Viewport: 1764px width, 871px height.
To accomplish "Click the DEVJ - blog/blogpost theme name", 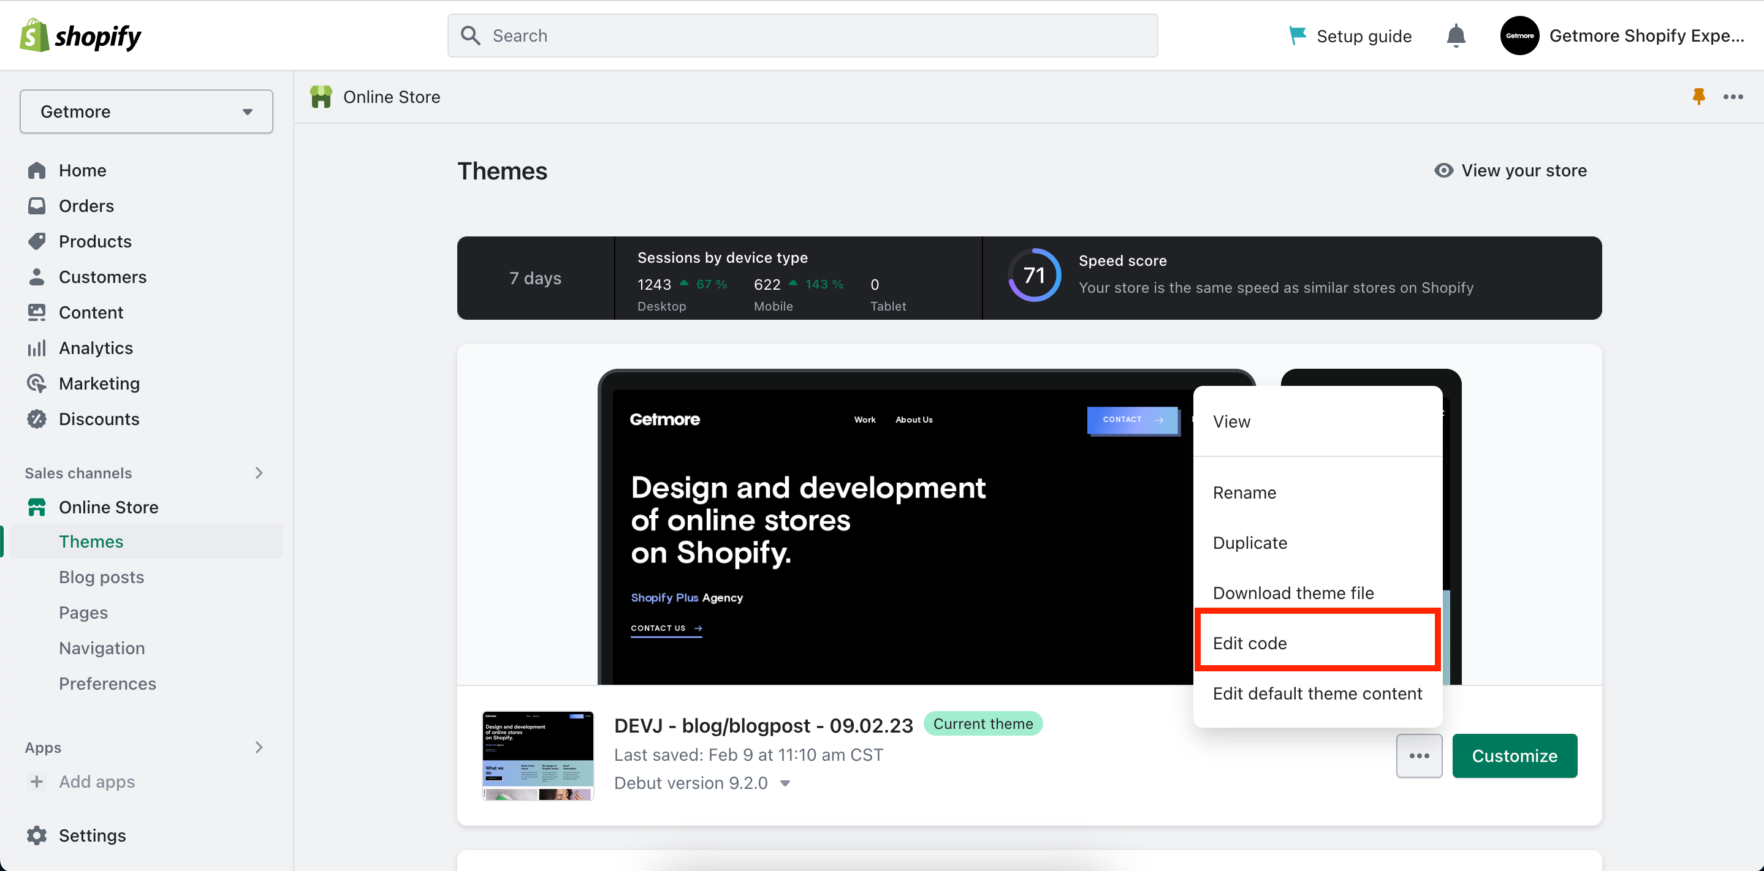I will tap(764, 725).
